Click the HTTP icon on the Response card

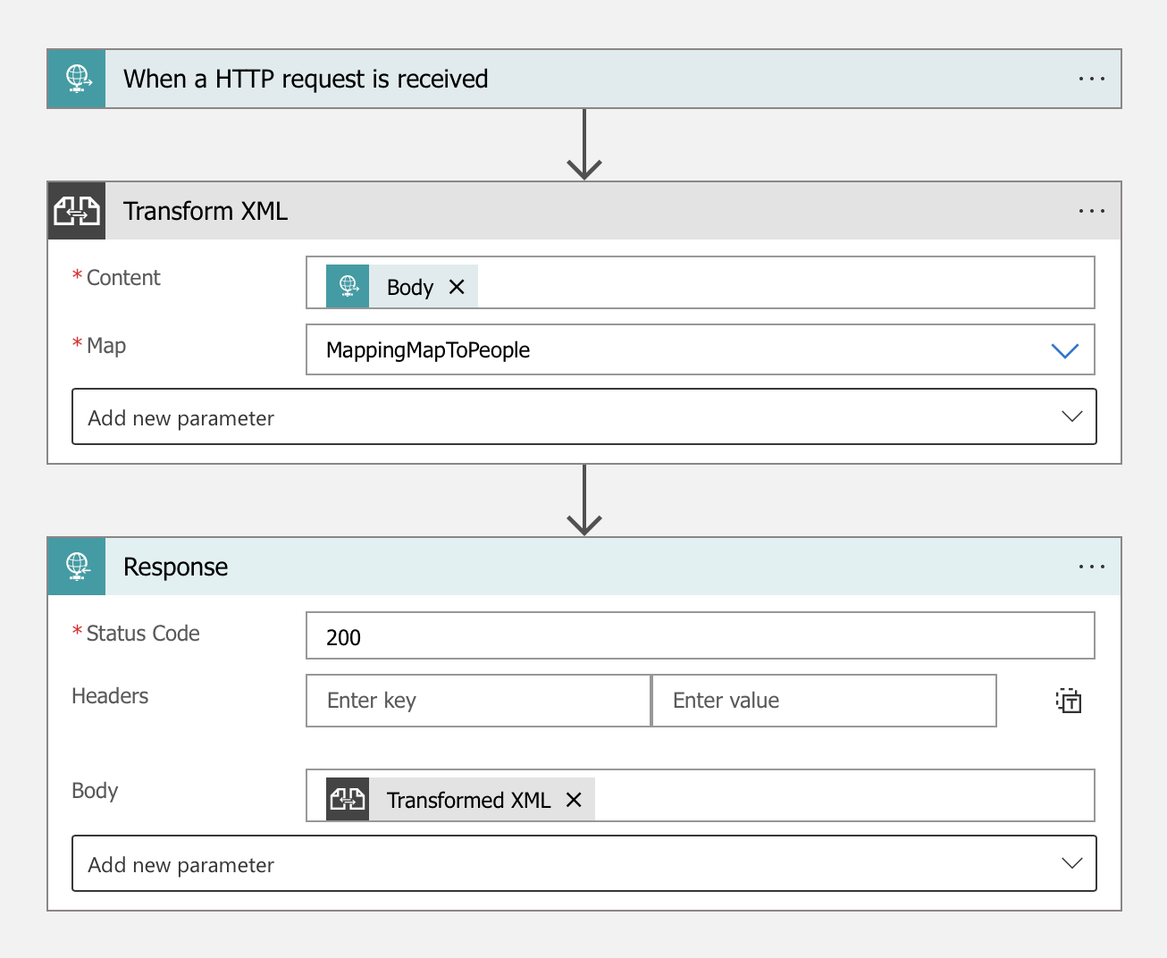coord(76,566)
